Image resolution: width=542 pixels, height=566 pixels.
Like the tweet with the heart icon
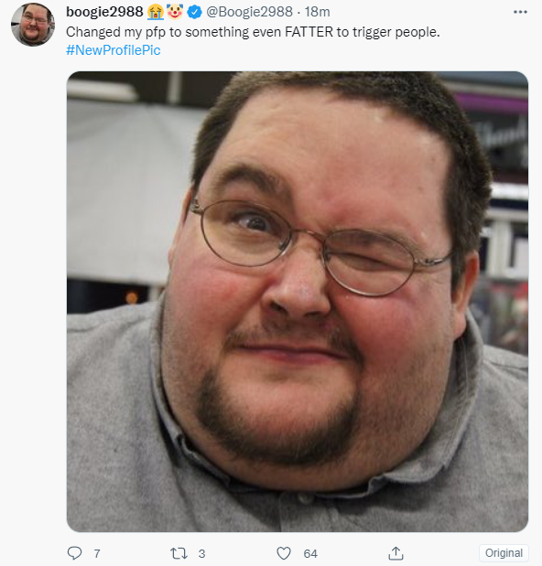click(284, 553)
